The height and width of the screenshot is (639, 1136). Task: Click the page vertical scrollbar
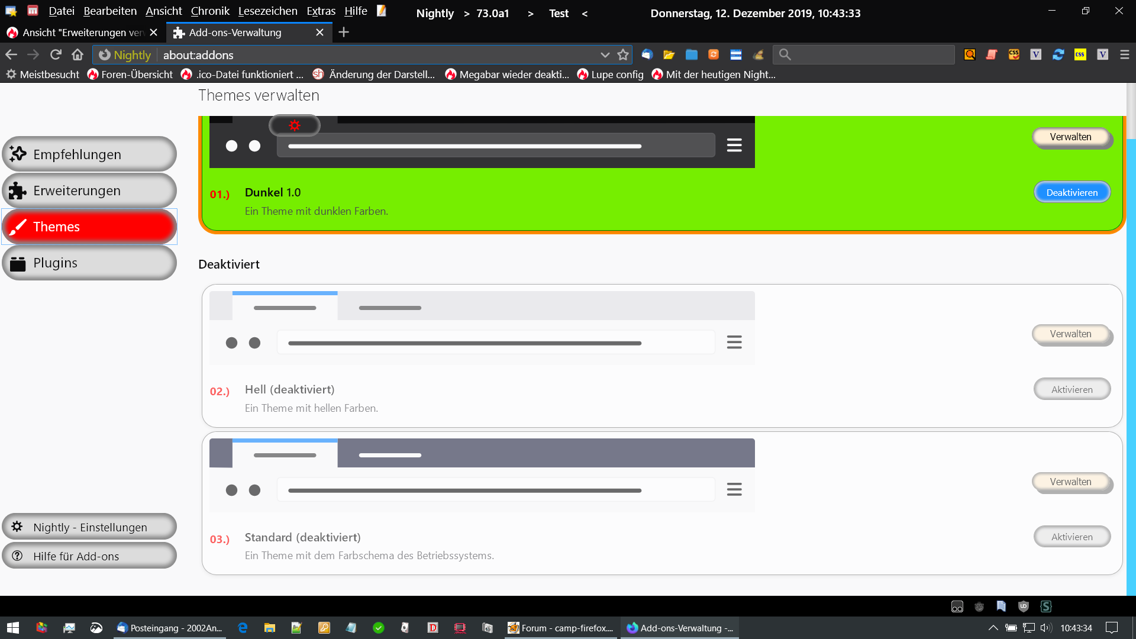click(x=1131, y=355)
